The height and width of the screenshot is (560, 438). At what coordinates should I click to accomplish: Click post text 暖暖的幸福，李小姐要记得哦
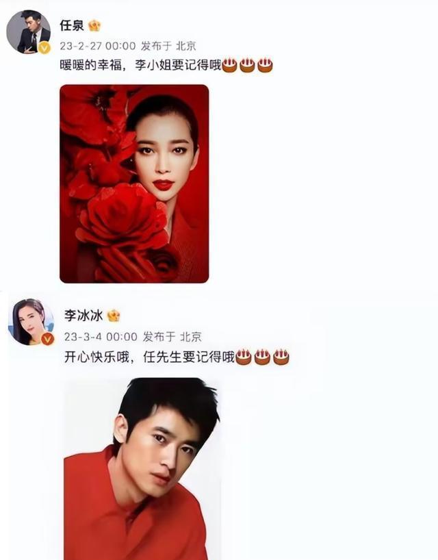pyautogui.click(x=141, y=65)
